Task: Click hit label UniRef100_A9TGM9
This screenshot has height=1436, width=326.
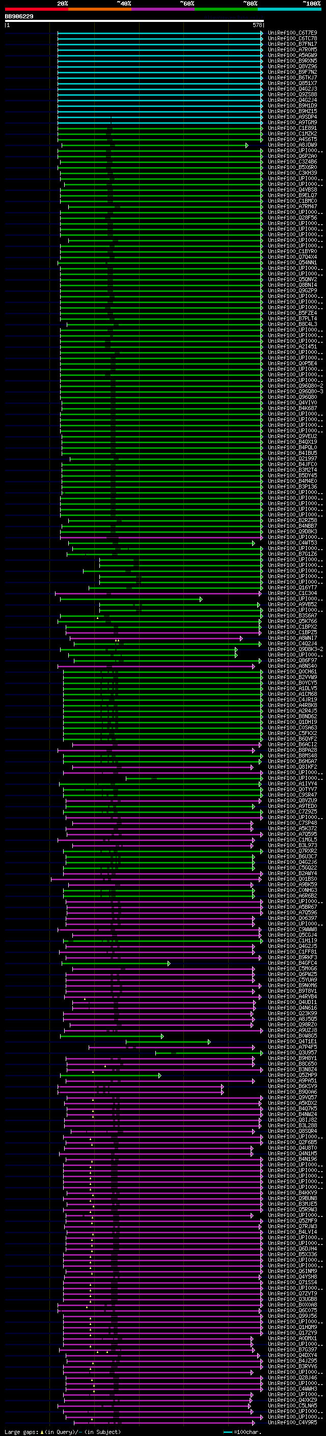Action: (292, 123)
